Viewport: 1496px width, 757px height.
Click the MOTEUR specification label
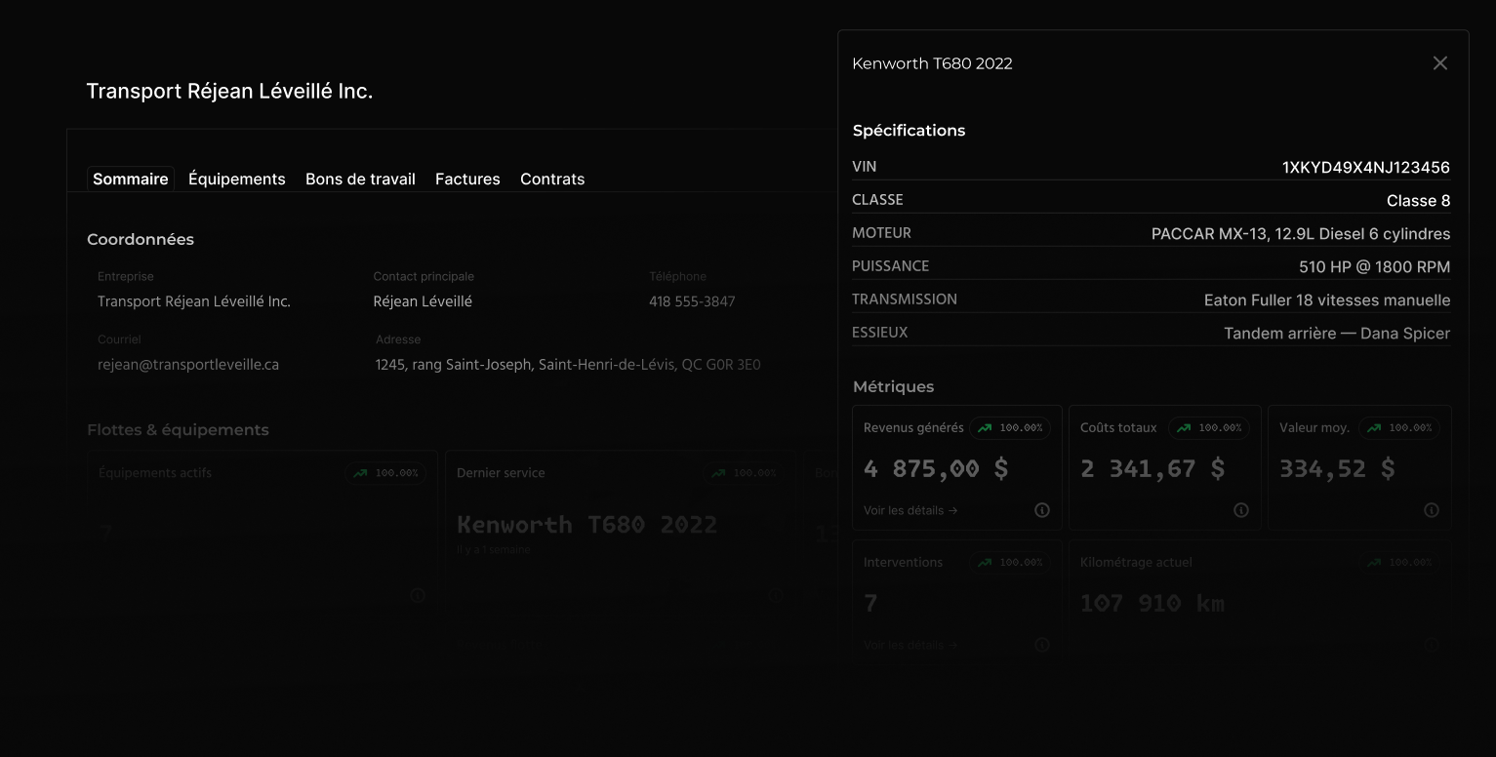881,233
